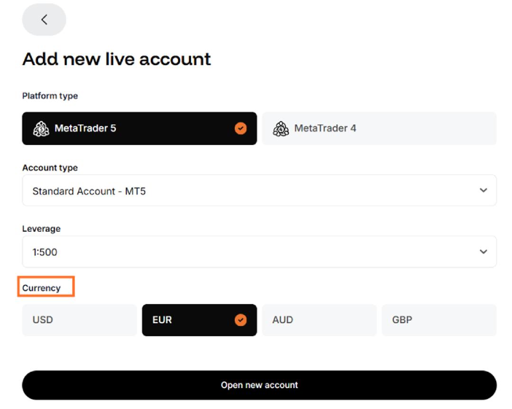The image size is (512, 409).
Task: Select MetaTrader 5 platform type
Action: coord(139,128)
